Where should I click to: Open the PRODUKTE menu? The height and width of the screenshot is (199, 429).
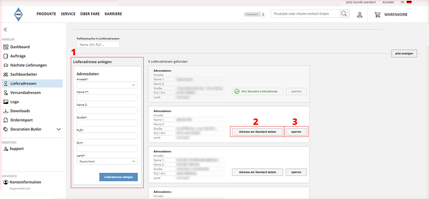46,14
